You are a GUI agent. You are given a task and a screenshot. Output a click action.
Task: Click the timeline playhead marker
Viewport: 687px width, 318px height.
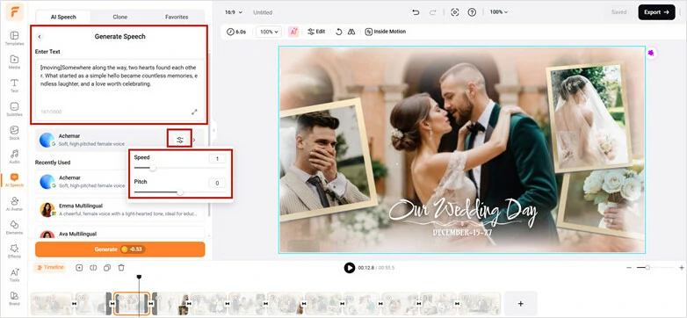(x=140, y=277)
